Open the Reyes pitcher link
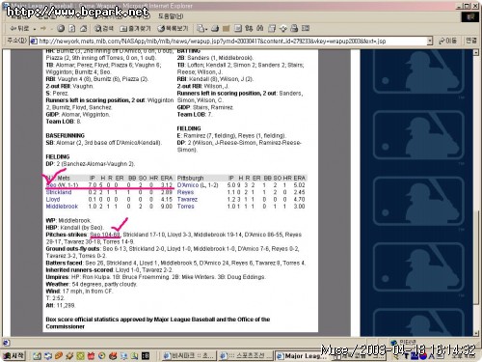This screenshot has height=362, width=482. pyautogui.click(x=185, y=192)
